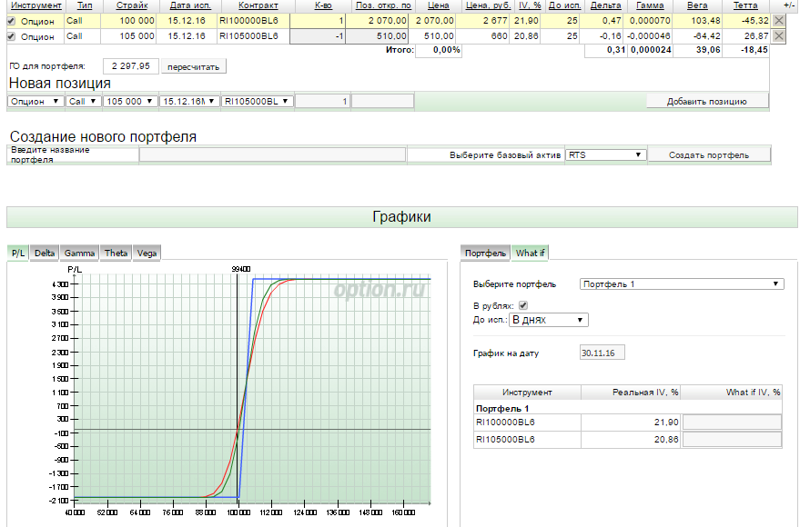The height and width of the screenshot is (527, 810).
Task: Show the Vega chart tab
Action: 147,253
